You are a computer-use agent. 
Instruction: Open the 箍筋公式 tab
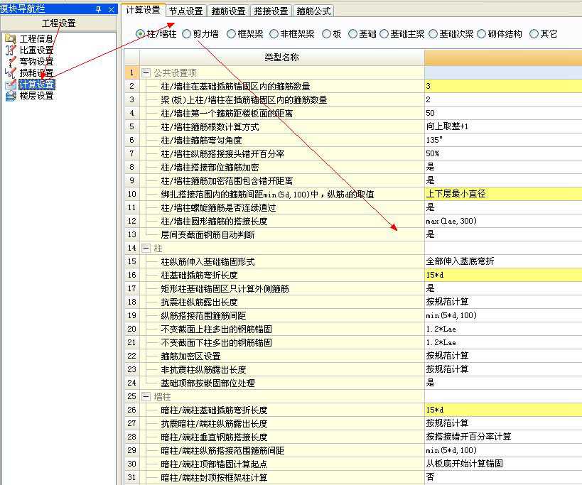pyautogui.click(x=313, y=11)
